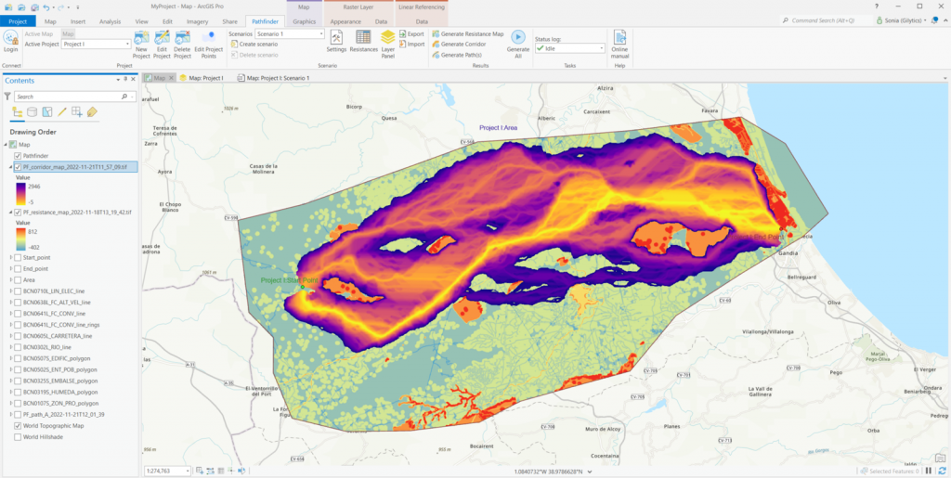Switch to Map: Project I: Scenario 1 tab
The height and width of the screenshot is (478, 951).
click(274, 78)
